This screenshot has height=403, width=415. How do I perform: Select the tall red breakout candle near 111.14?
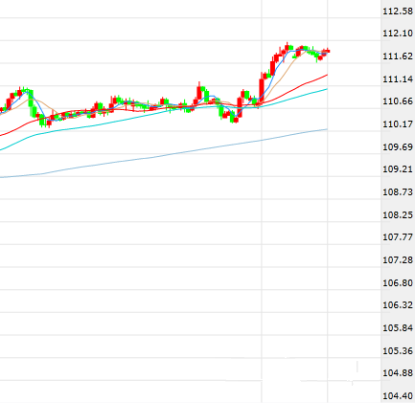point(262,90)
